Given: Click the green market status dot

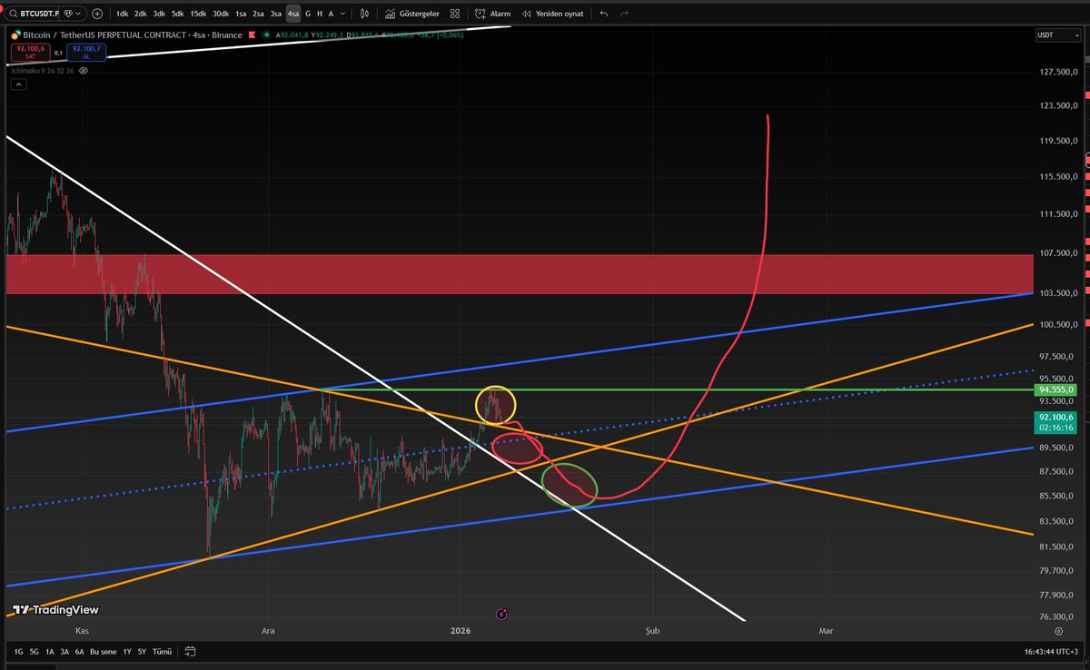Looking at the screenshot, I should pyautogui.click(x=266, y=35).
